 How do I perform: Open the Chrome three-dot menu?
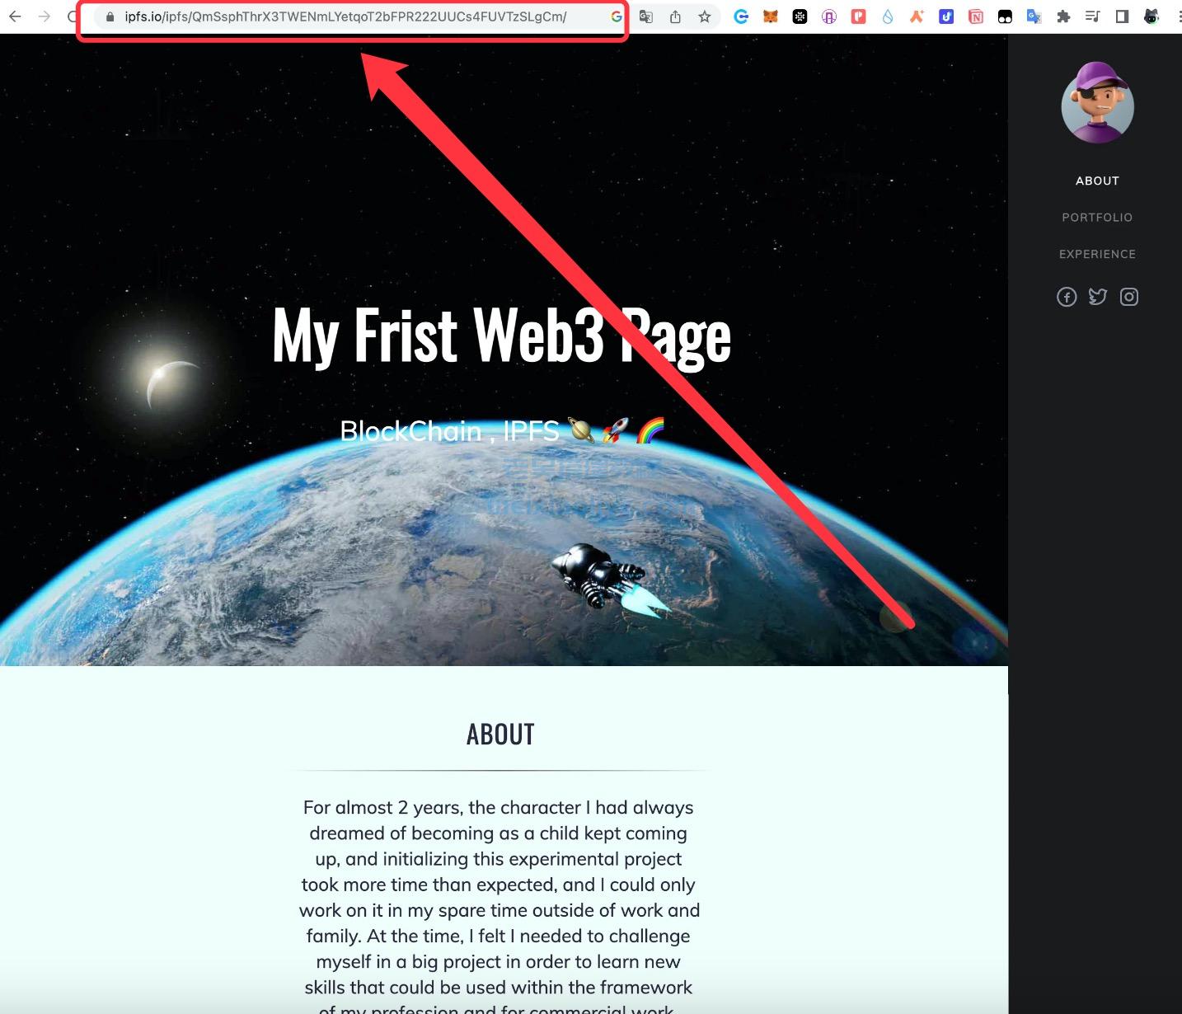(x=1178, y=16)
